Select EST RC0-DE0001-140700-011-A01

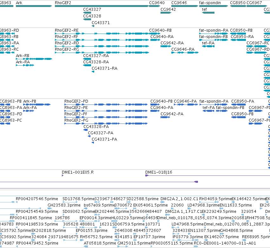click(x=196, y=246)
